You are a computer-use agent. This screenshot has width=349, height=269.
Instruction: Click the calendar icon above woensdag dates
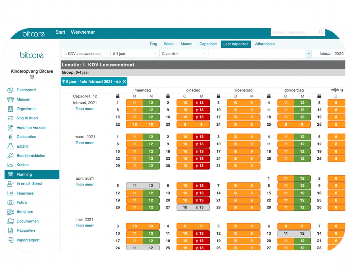pyautogui.click(x=218, y=96)
